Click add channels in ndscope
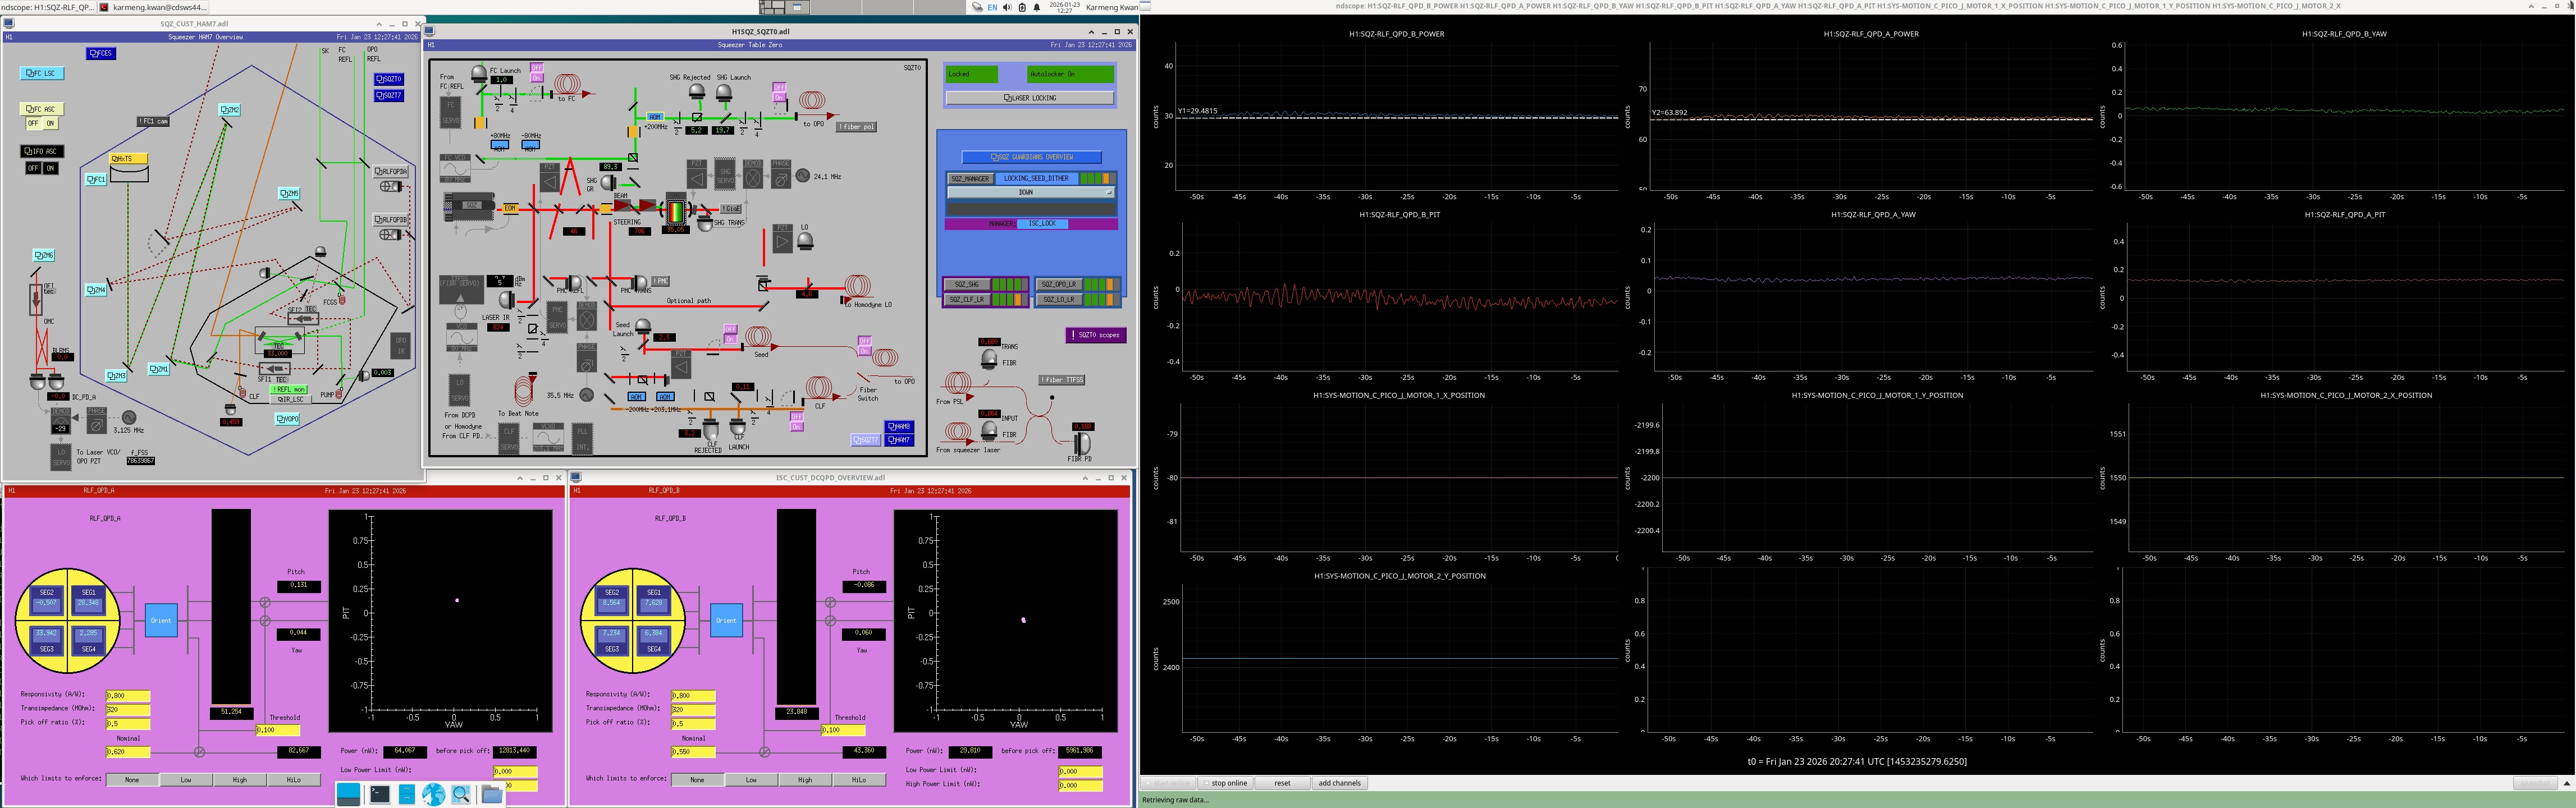The width and height of the screenshot is (2576, 808). [1339, 783]
